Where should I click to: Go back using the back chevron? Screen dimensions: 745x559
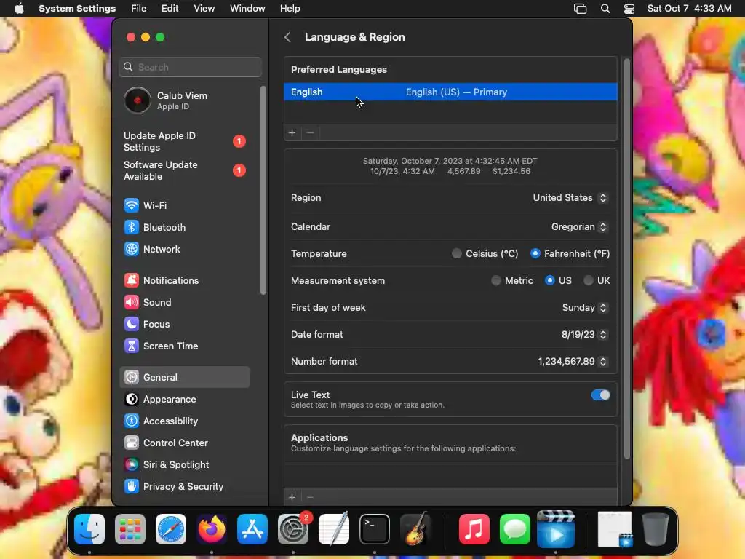point(287,37)
